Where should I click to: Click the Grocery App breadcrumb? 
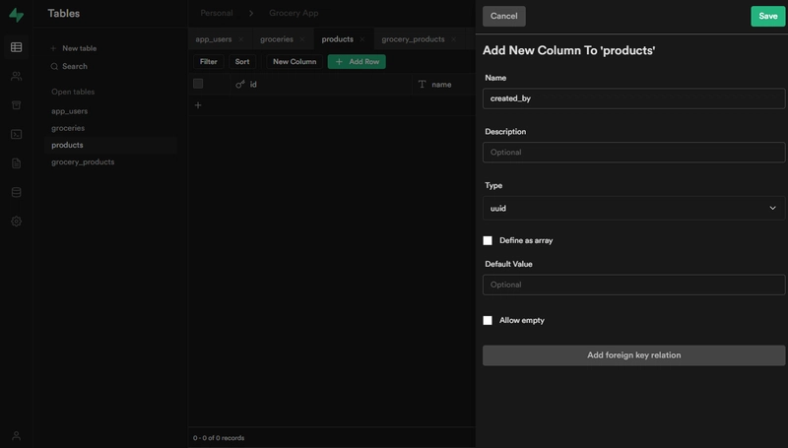[294, 13]
